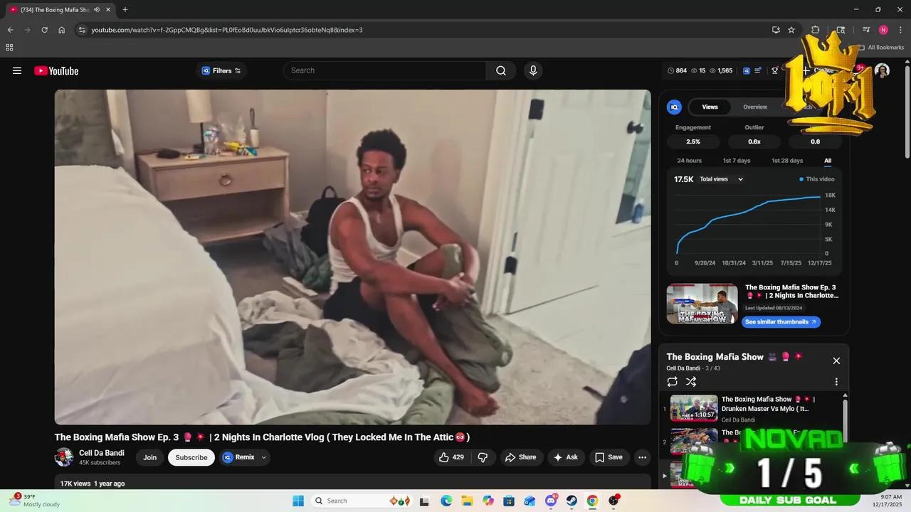Screen dimensions: 911x512
Task: Open the Cell Da Bandi channel avatar
Action: pos(64,457)
